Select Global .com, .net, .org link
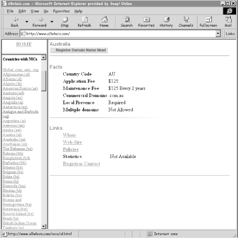Screen dimensions: 238x238 [x=20, y=69]
